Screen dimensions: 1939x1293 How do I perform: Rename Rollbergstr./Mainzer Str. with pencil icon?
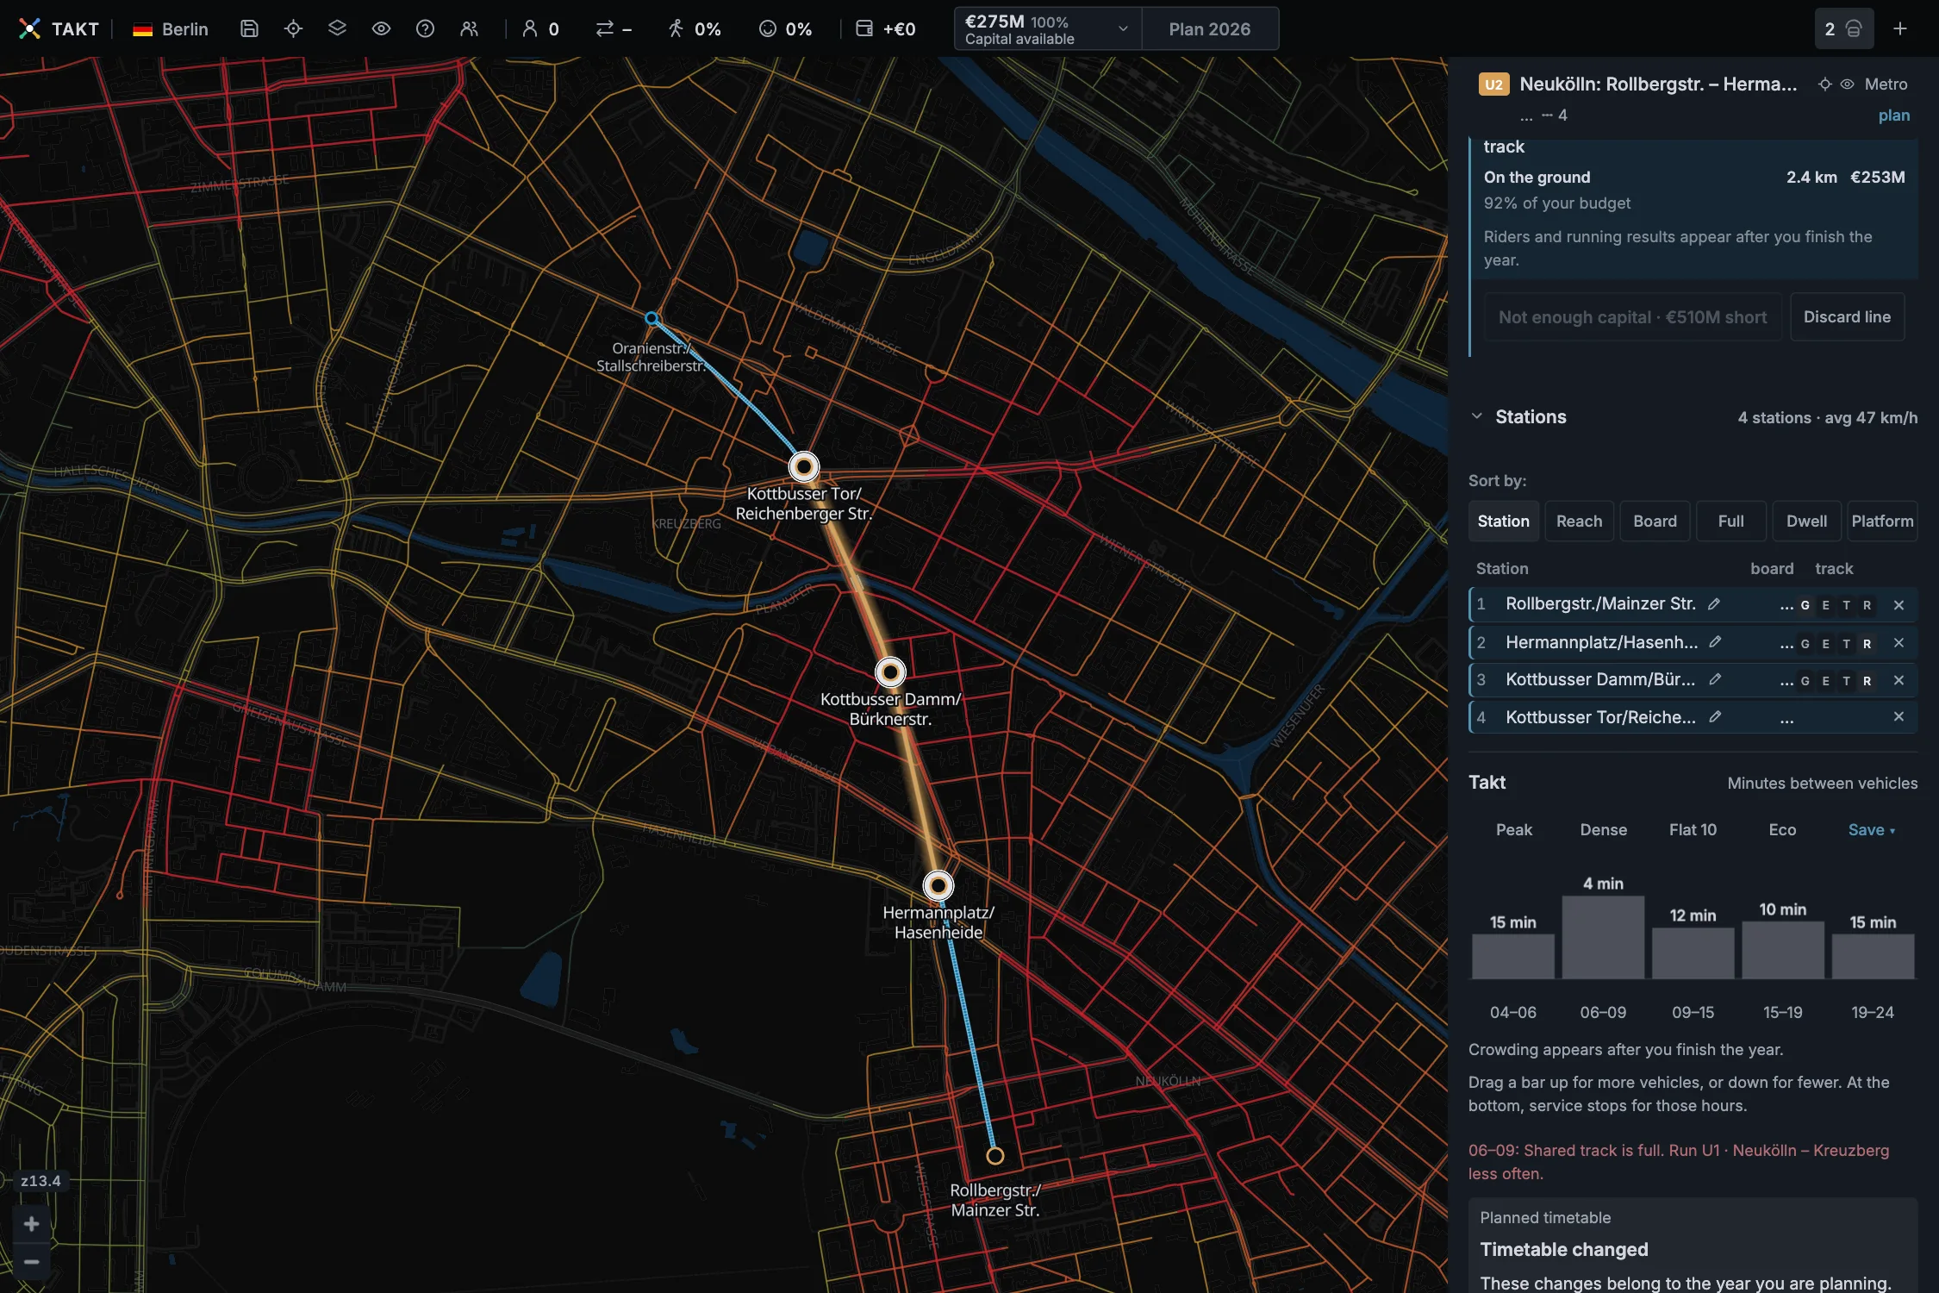point(1714,604)
